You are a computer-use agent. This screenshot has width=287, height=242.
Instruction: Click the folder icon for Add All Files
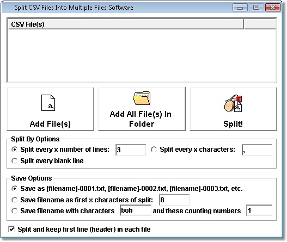coord(142,98)
